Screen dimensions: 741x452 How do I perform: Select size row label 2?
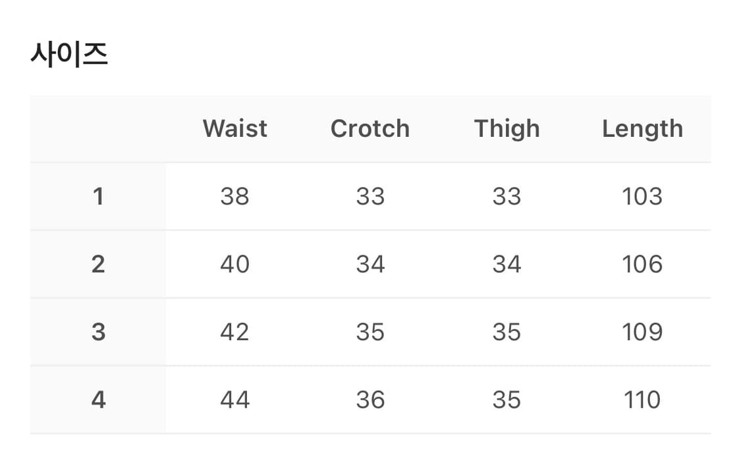(98, 264)
